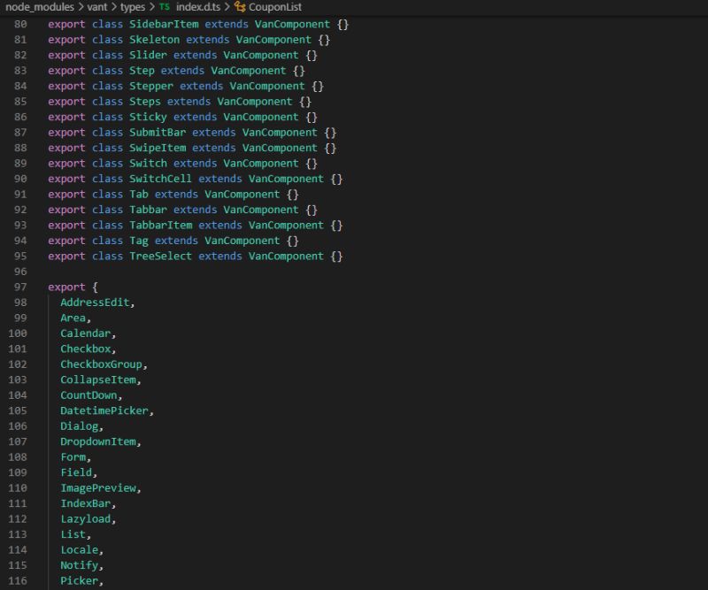The width and height of the screenshot is (708, 590).
Task: Click line number 97 in the gutter
Action: point(19,287)
